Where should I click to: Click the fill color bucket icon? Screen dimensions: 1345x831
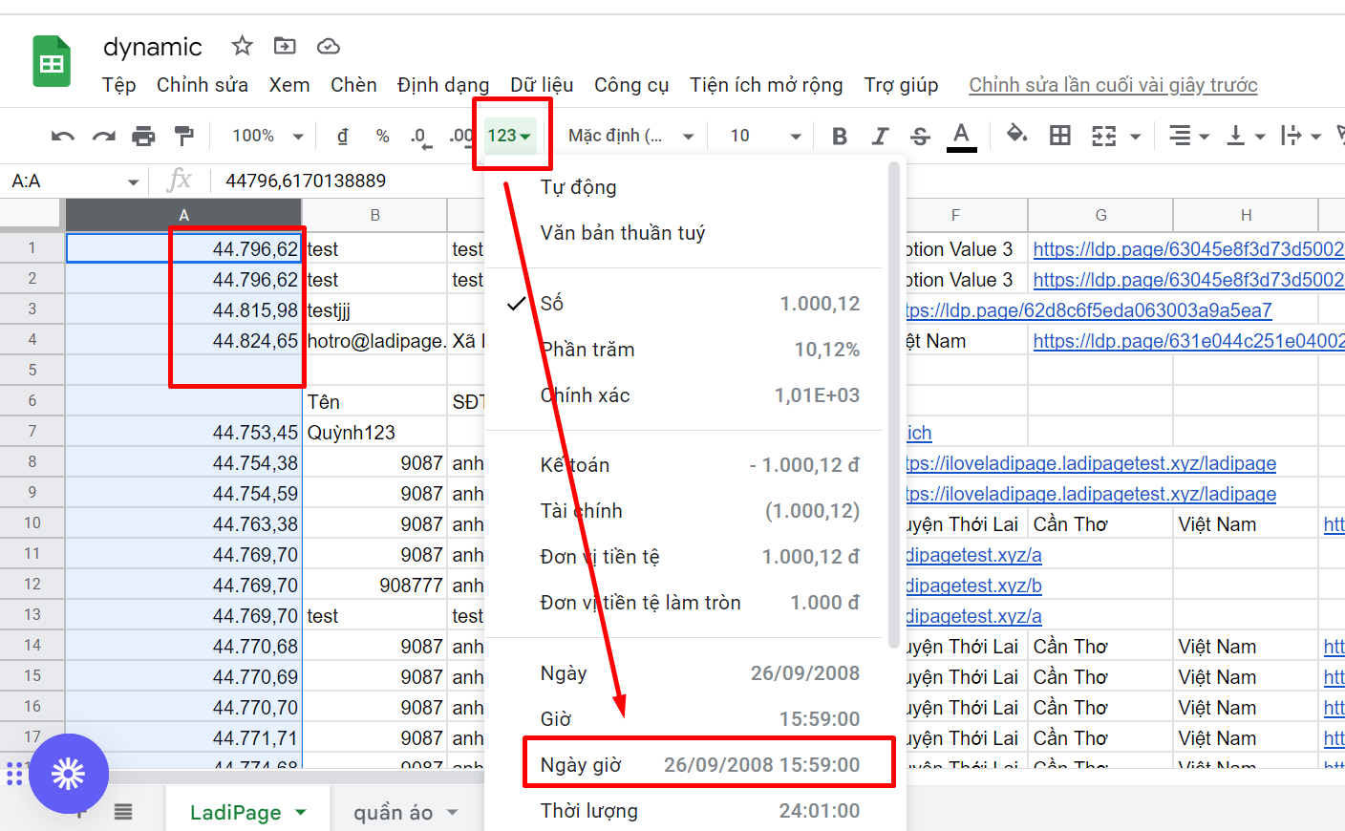pyautogui.click(x=1016, y=135)
